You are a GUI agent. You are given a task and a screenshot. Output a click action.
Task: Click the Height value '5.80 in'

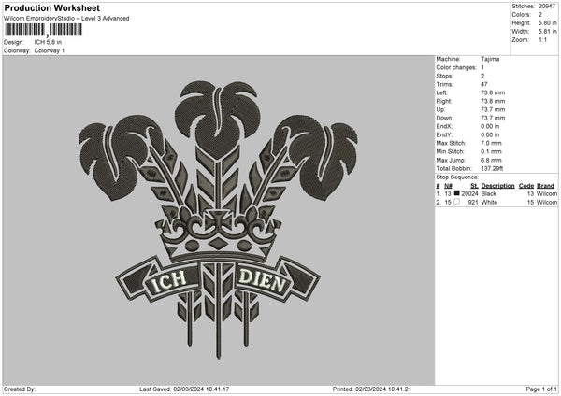[x=547, y=22]
